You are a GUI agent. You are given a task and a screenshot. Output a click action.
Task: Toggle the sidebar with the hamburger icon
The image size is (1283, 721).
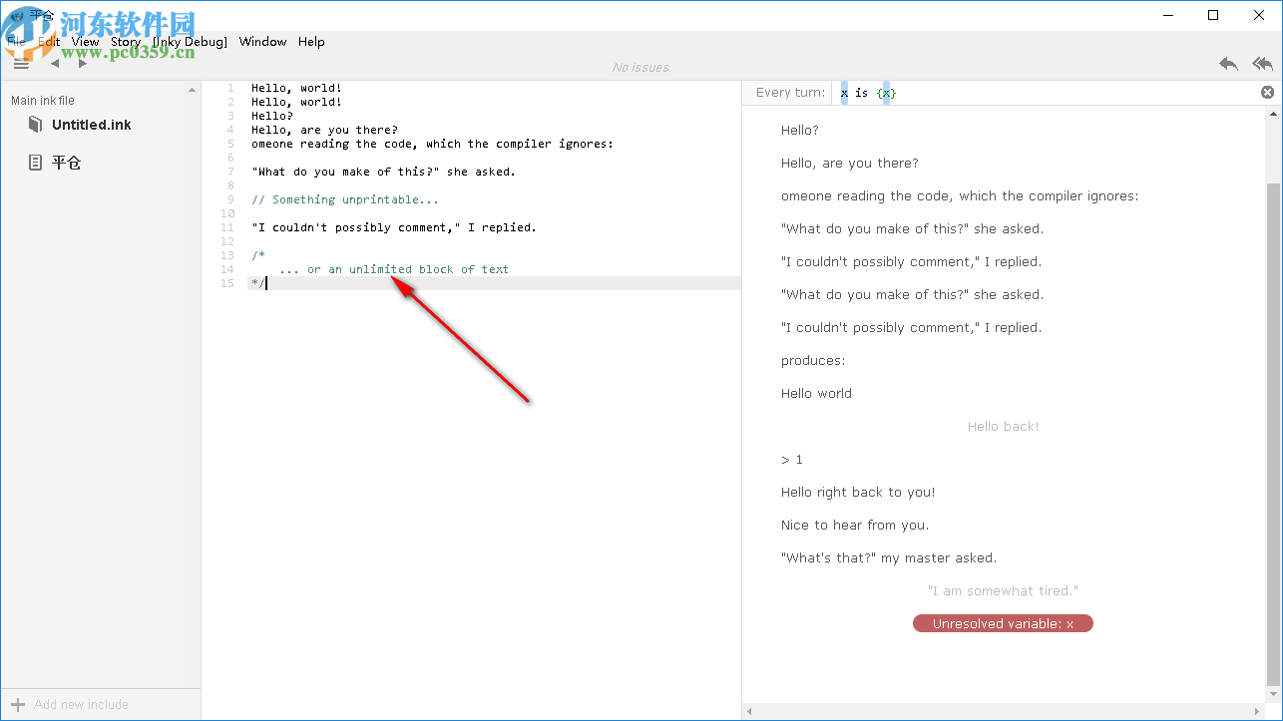21,64
